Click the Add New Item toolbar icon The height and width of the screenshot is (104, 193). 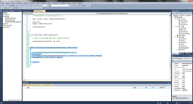(6, 6)
